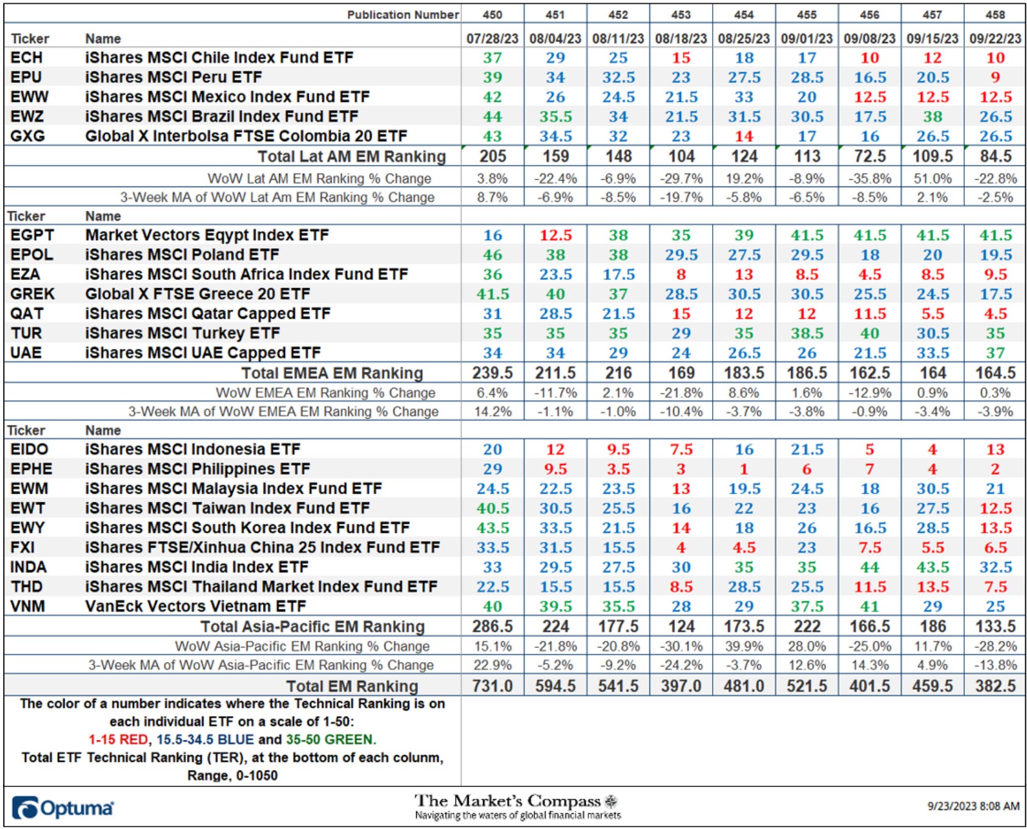
Task: Click iShares MSCI India Index ETF name
Action: pyautogui.click(x=197, y=567)
